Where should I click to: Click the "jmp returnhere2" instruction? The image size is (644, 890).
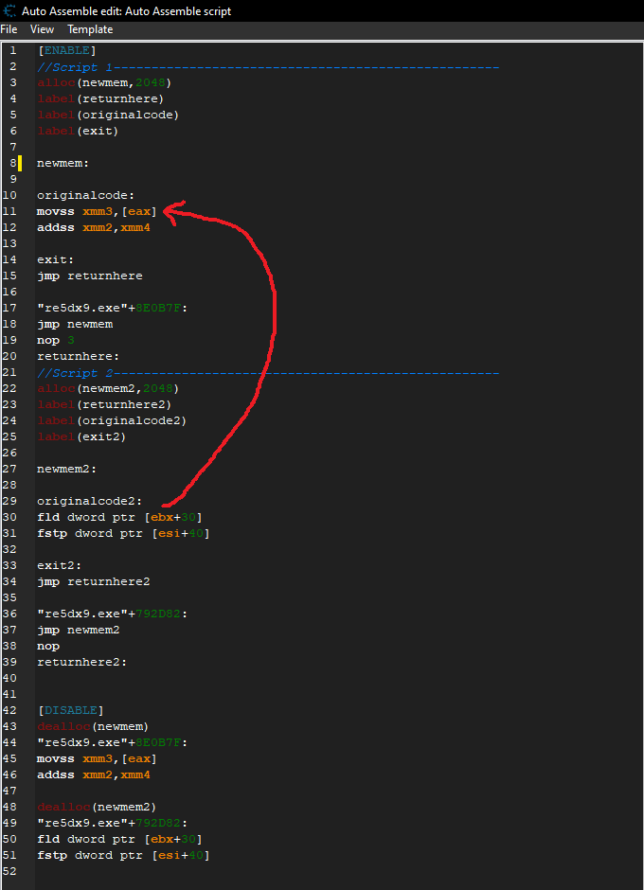(93, 581)
